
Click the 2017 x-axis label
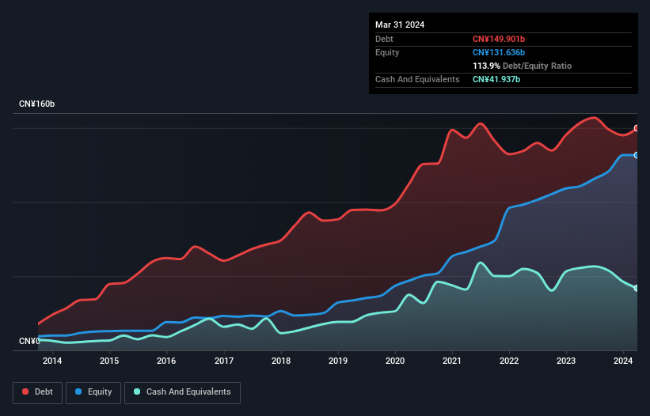pyautogui.click(x=224, y=361)
